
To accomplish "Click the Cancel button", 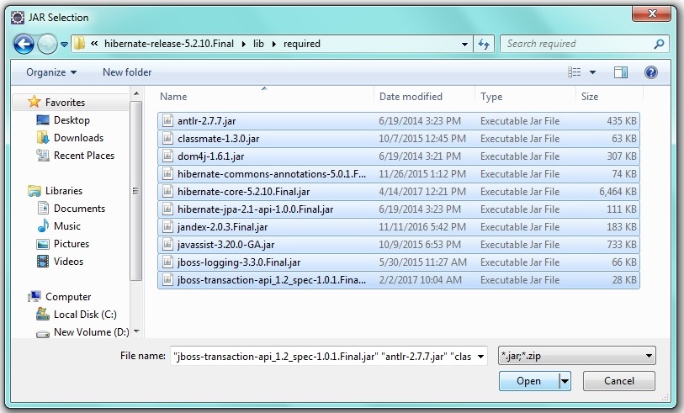I will click(x=619, y=381).
